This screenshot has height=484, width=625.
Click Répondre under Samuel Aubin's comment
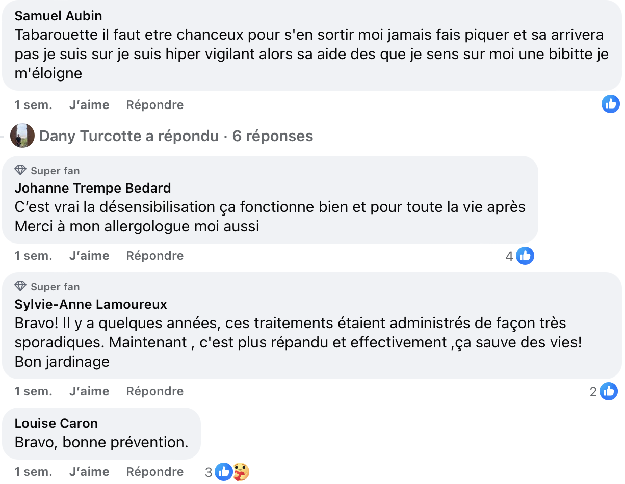[x=154, y=104]
